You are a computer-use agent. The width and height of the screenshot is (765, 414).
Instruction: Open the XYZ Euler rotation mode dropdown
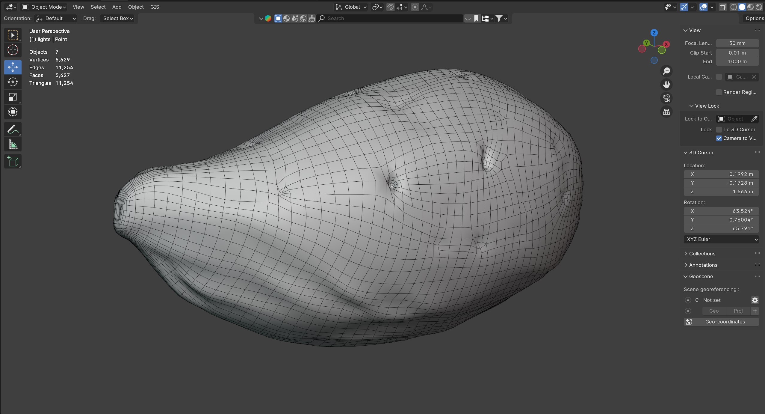(x=721, y=239)
